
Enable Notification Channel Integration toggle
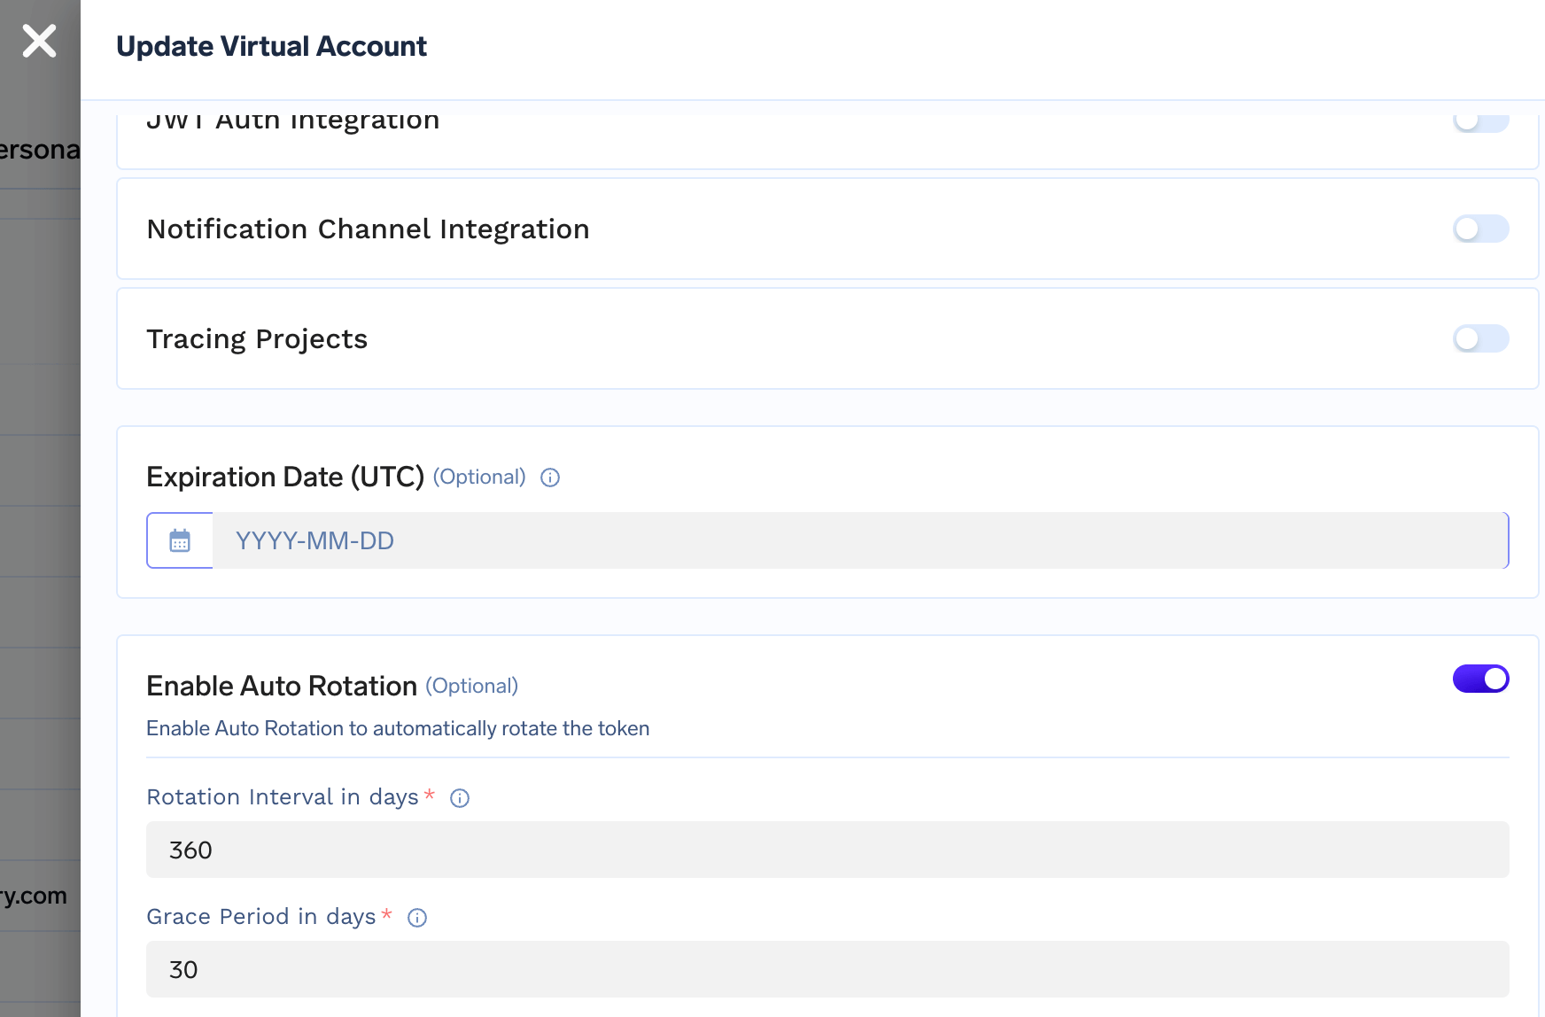coord(1480,229)
